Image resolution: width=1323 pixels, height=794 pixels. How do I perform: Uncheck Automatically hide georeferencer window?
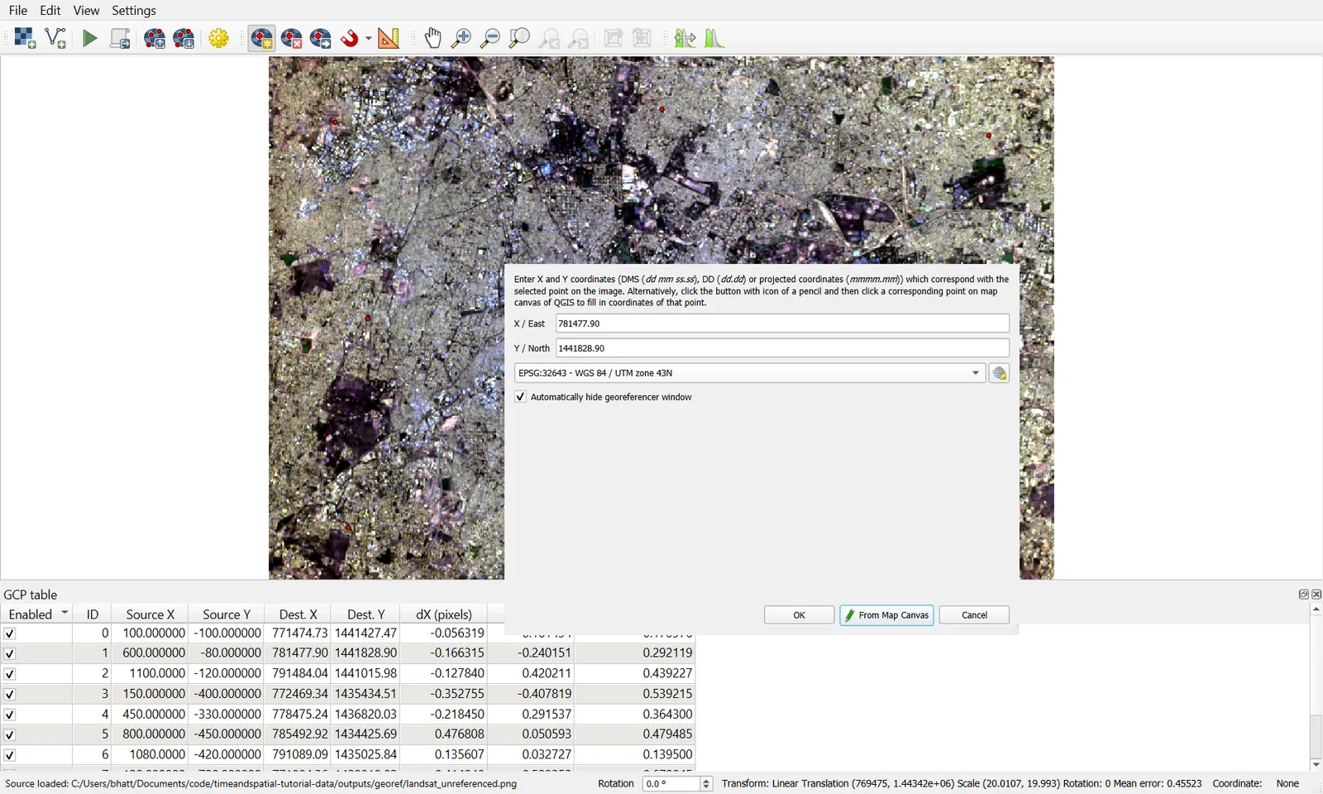(520, 397)
